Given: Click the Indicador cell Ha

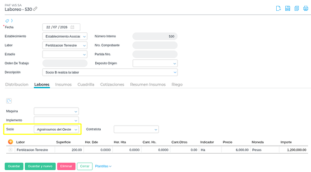Looking at the screenshot, I should tap(211, 150).
